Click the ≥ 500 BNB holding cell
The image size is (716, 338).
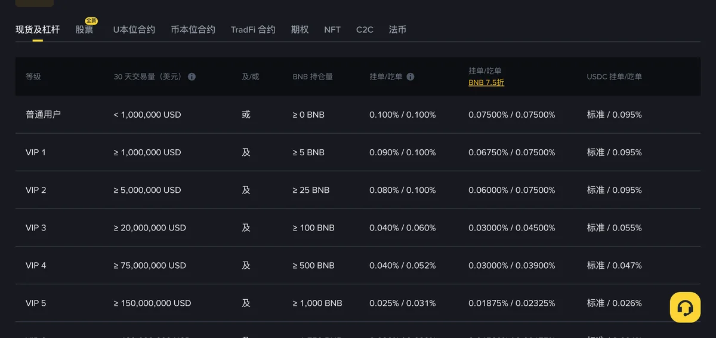point(313,265)
